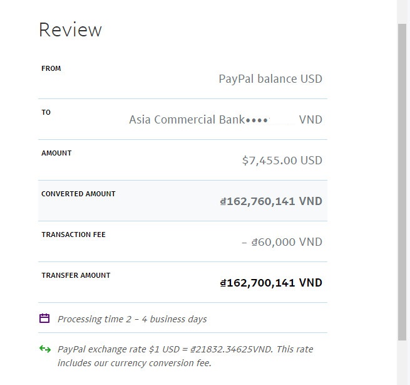Click the VND currency after the bank name
The height and width of the screenshot is (385, 410).
point(310,120)
